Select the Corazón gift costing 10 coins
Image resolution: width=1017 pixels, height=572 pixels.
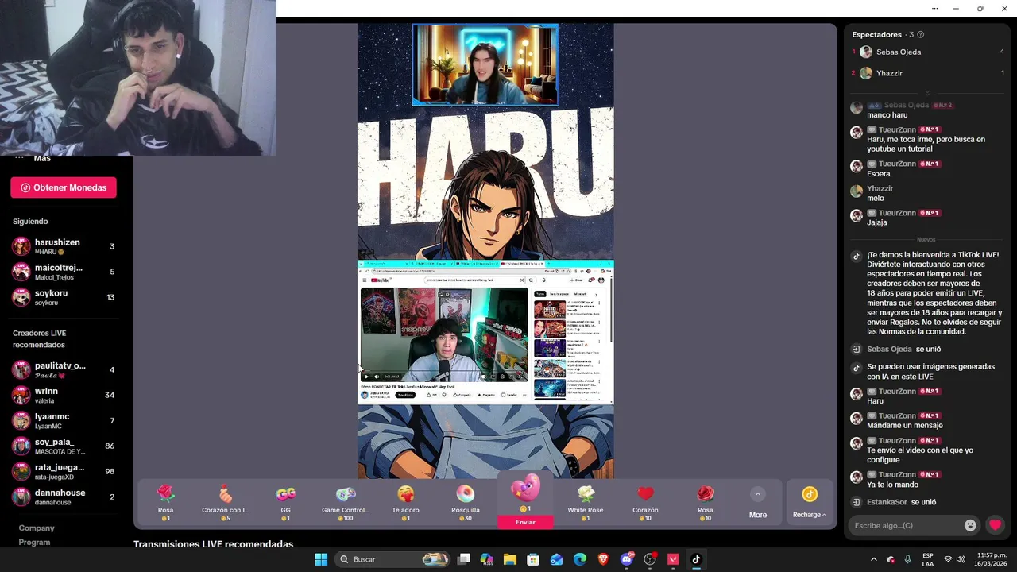(645, 503)
